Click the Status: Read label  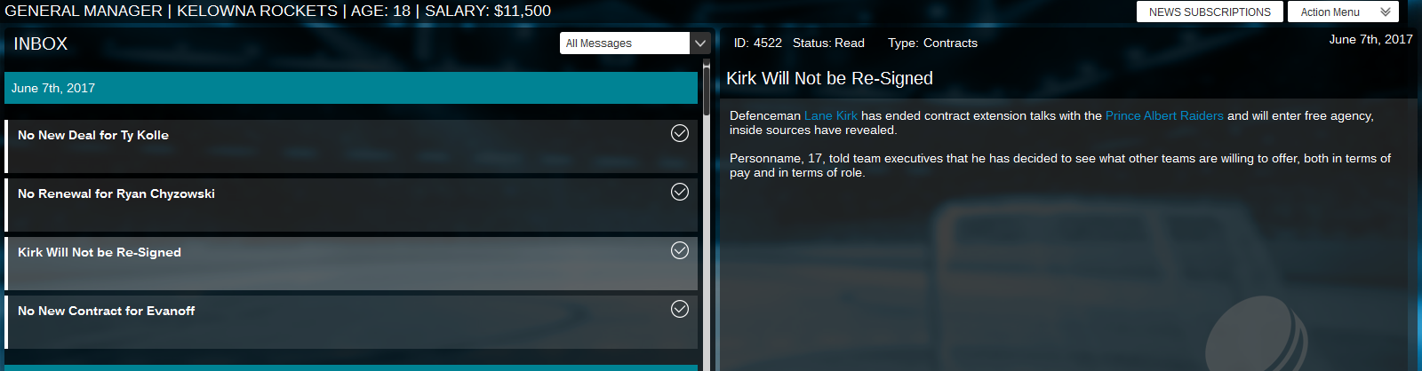(x=828, y=43)
